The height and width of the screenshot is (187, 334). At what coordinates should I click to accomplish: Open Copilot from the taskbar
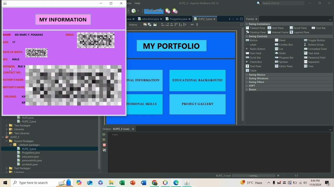point(79,183)
